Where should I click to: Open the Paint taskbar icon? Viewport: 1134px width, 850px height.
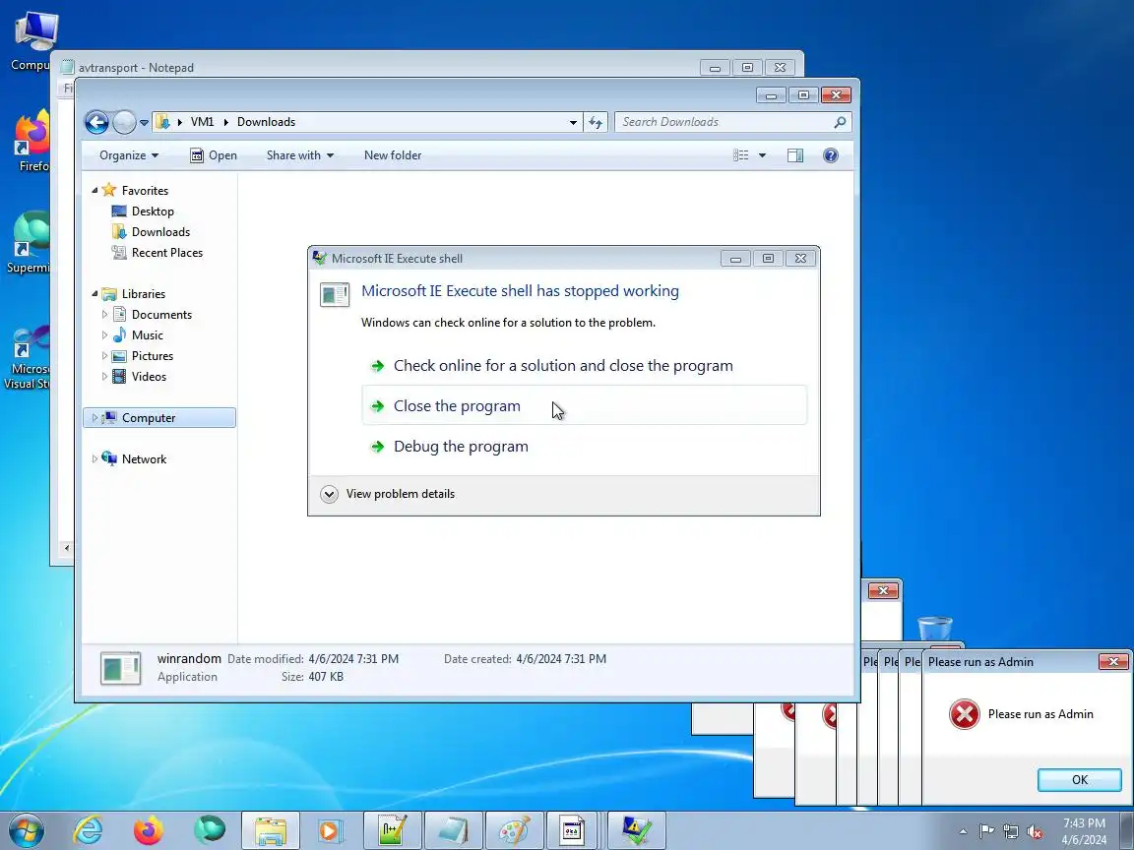(x=514, y=830)
